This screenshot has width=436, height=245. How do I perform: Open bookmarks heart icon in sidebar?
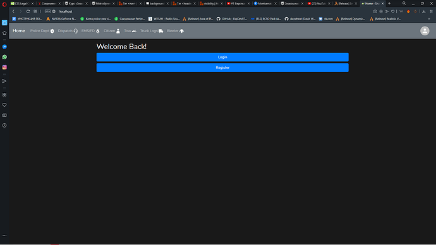tap(4, 105)
